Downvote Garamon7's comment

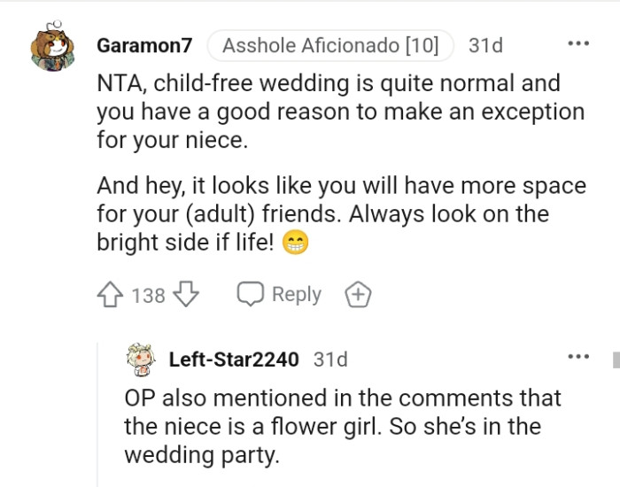186,295
